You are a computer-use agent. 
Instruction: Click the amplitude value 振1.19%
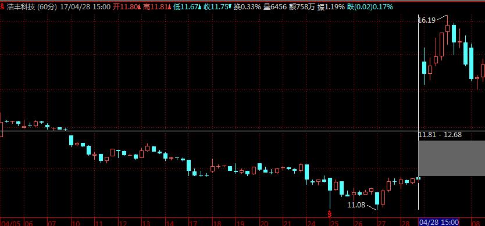[331, 7]
